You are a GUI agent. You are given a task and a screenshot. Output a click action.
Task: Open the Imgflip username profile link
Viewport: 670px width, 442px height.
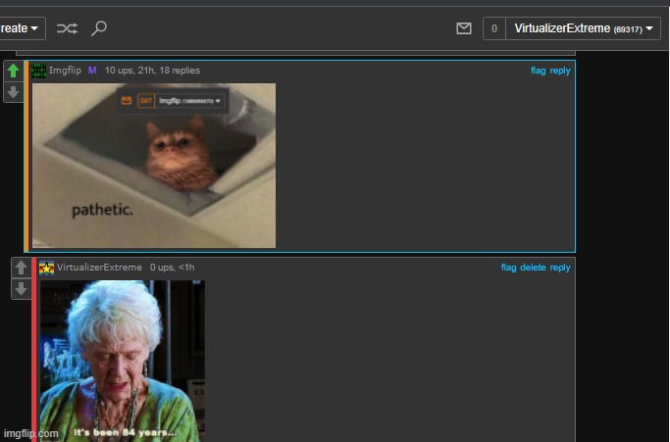point(65,71)
